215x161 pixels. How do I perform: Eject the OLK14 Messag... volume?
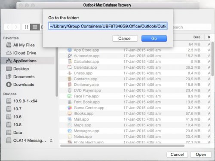point(51,140)
